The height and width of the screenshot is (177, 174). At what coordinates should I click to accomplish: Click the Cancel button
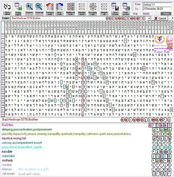[x=160, y=18]
